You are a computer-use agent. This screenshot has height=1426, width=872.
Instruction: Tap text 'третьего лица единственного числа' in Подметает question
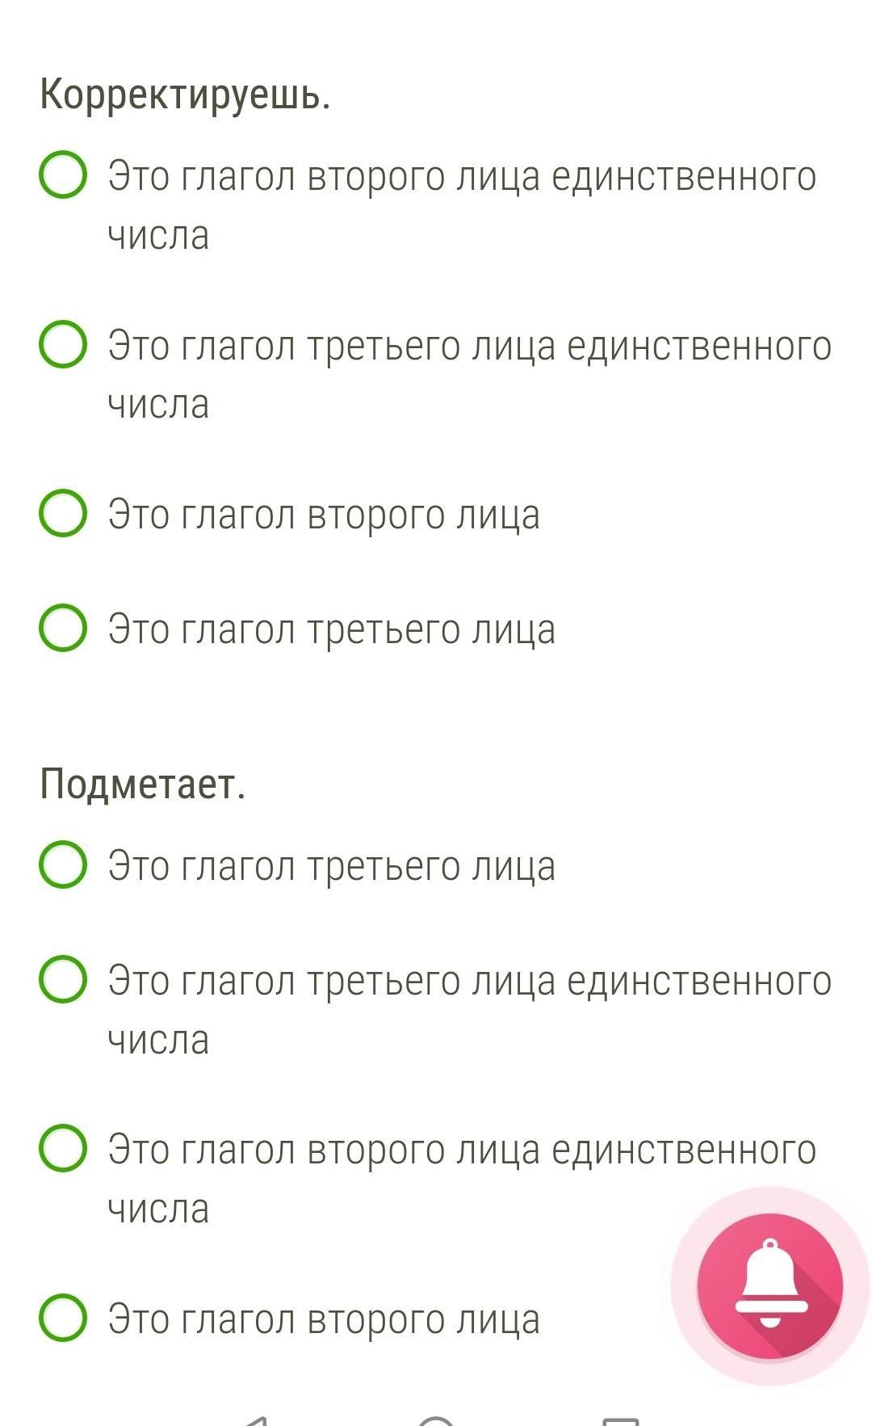coord(469,1009)
